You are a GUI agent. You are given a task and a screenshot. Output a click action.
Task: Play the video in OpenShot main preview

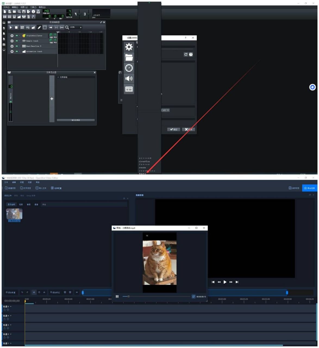(225, 282)
